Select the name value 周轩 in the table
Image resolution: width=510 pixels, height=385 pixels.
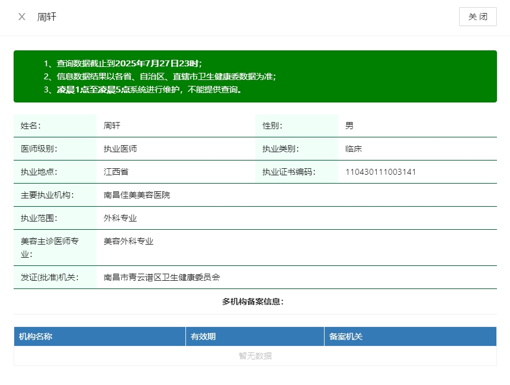pos(112,126)
